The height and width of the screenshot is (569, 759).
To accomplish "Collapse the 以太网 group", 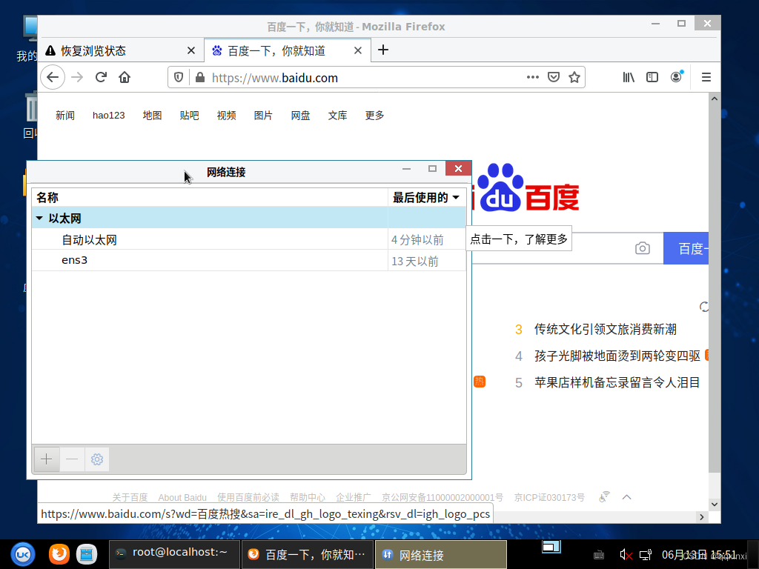I will [x=39, y=219].
